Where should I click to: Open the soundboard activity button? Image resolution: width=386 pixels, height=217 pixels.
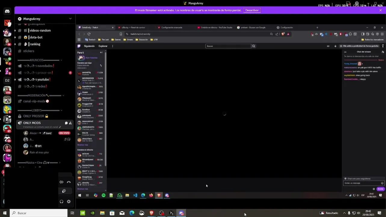click(x=64, y=191)
